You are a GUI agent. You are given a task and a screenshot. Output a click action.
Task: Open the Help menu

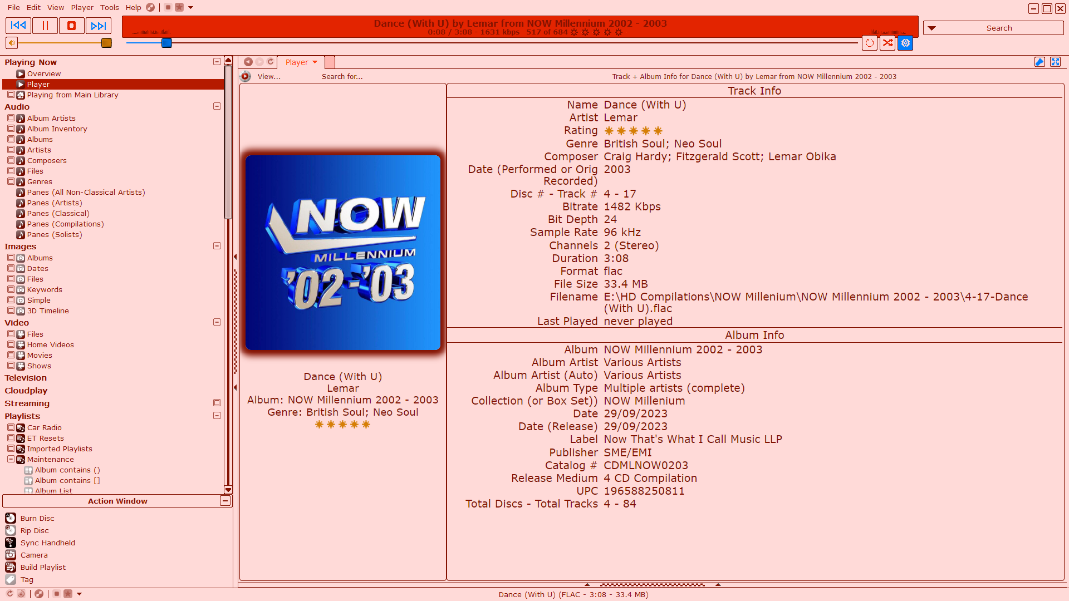[x=133, y=7]
